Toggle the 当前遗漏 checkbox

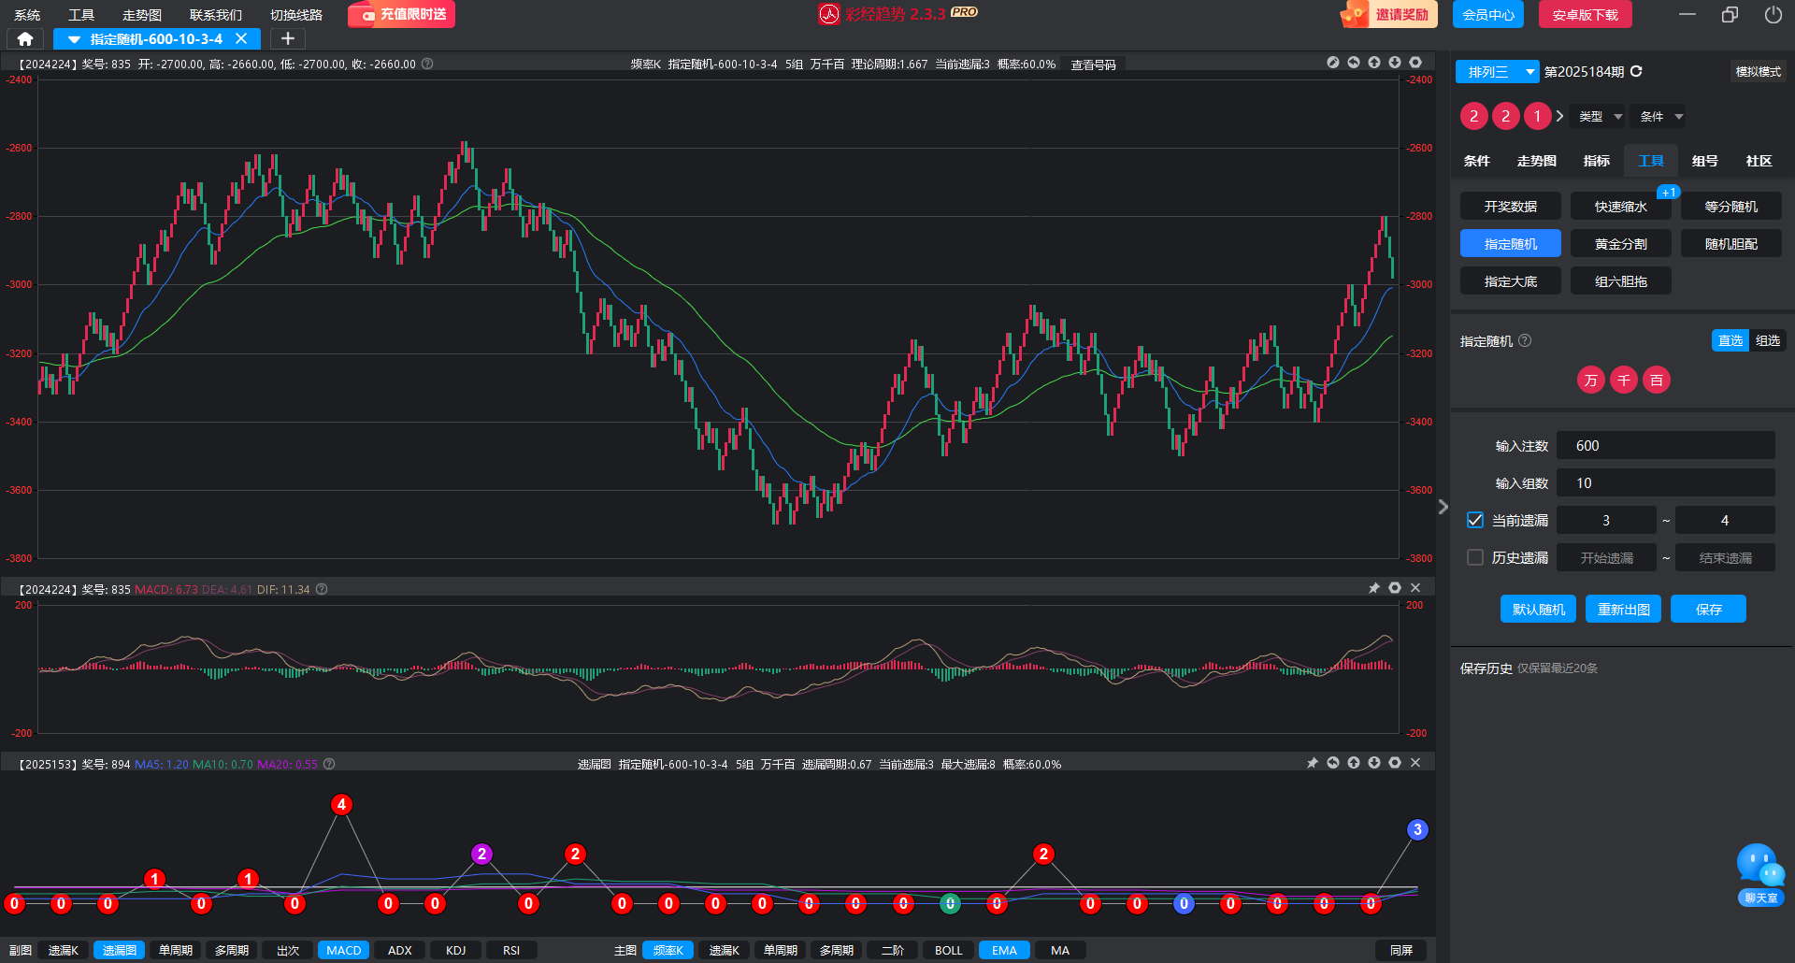[x=1475, y=520]
